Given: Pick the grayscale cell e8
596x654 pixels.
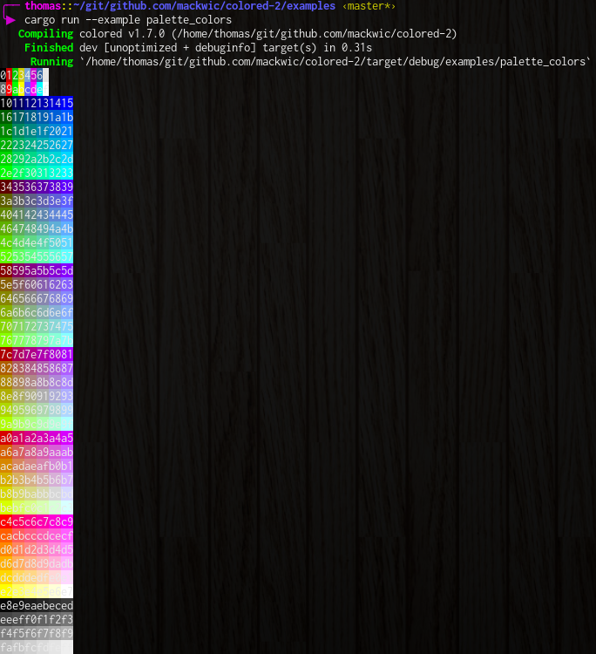Looking at the screenshot, I should click(x=6, y=606).
